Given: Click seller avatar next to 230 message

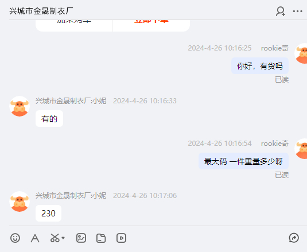Looking at the screenshot, I should pyautogui.click(x=20, y=201).
